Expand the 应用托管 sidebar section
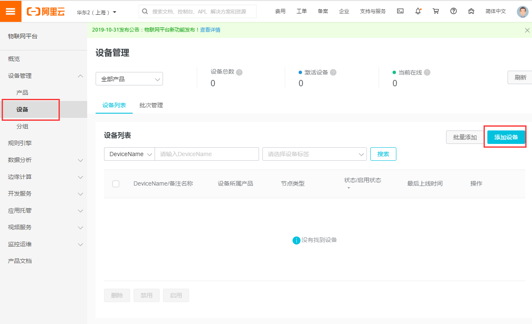Viewport: 532px width, 324px height. click(80, 210)
